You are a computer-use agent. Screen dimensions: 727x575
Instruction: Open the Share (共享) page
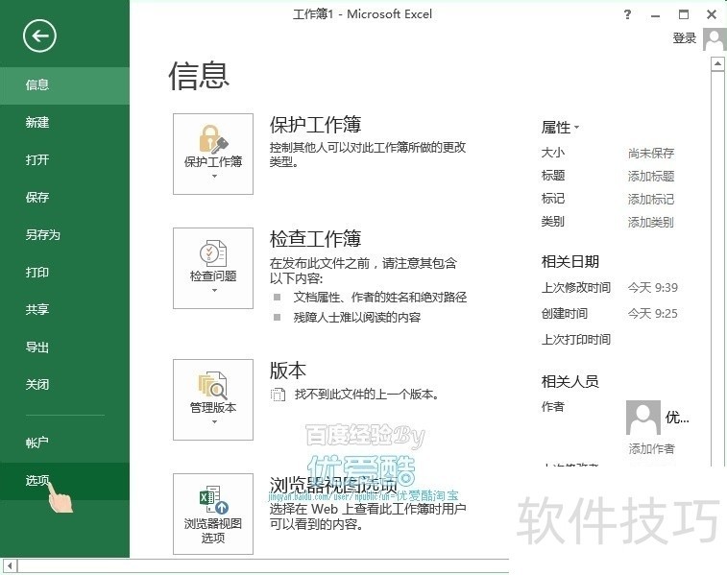(x=64, y=310)
